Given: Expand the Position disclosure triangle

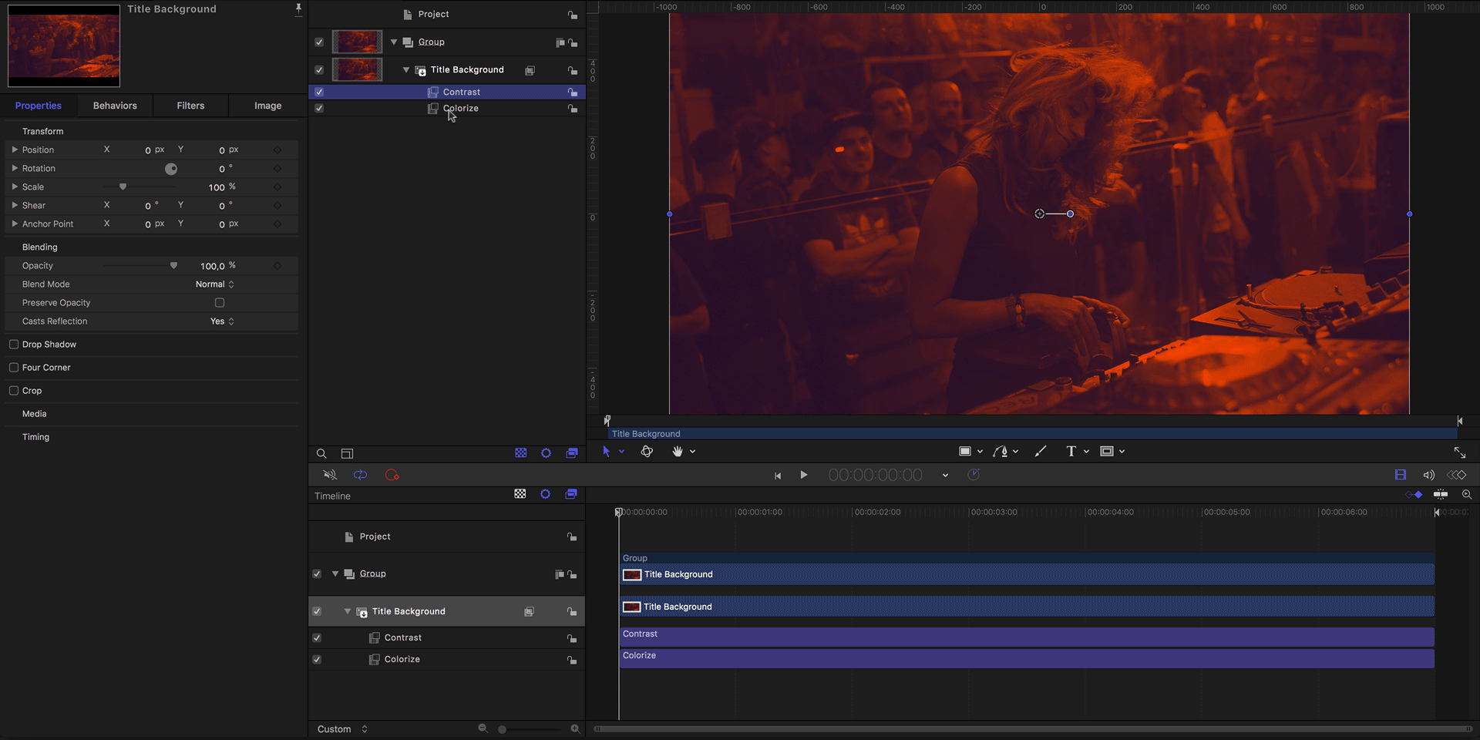Looking at the screenshot, I should click(x=15, y=150).
